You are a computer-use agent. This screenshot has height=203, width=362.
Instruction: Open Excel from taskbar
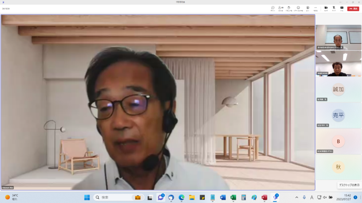click(x=233, y=197)
